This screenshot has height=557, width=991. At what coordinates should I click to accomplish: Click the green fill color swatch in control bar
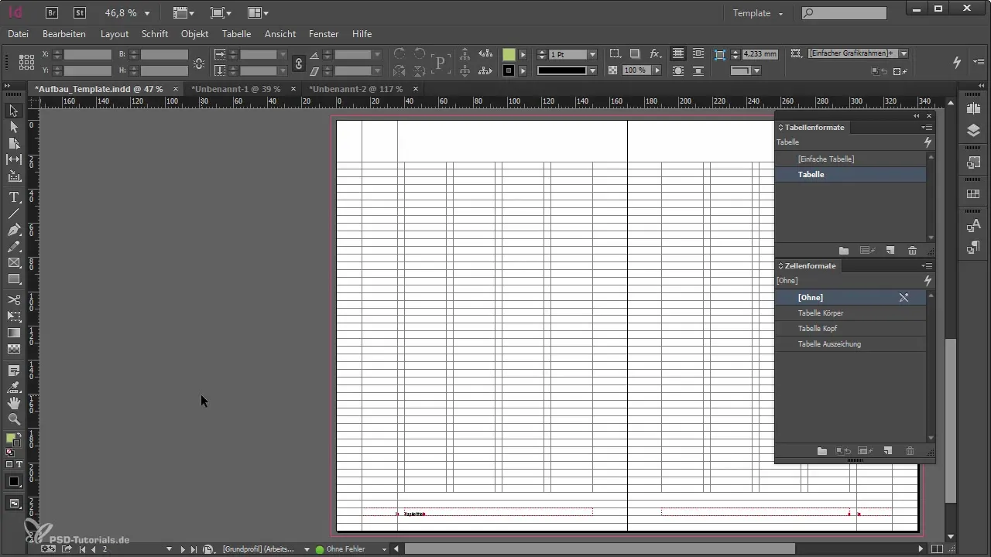[509, 55]
